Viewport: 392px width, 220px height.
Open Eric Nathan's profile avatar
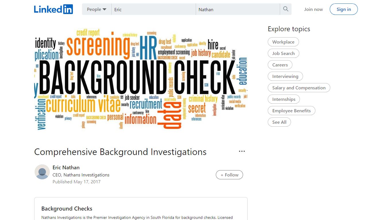(42, 172)
